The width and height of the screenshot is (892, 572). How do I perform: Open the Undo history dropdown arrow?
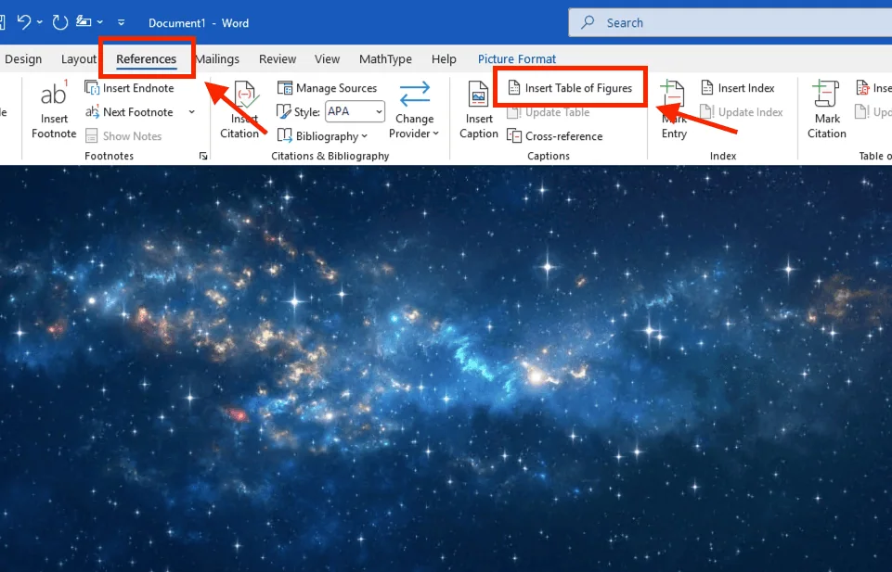coord(39,22)
